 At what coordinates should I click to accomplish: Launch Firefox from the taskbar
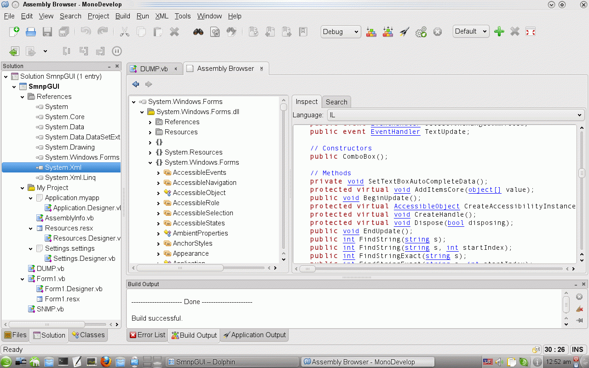coord(106,362)
